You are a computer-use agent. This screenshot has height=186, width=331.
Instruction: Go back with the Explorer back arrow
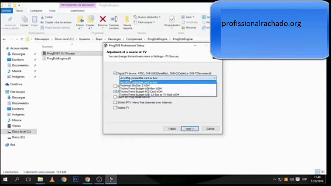coord(4,39)
